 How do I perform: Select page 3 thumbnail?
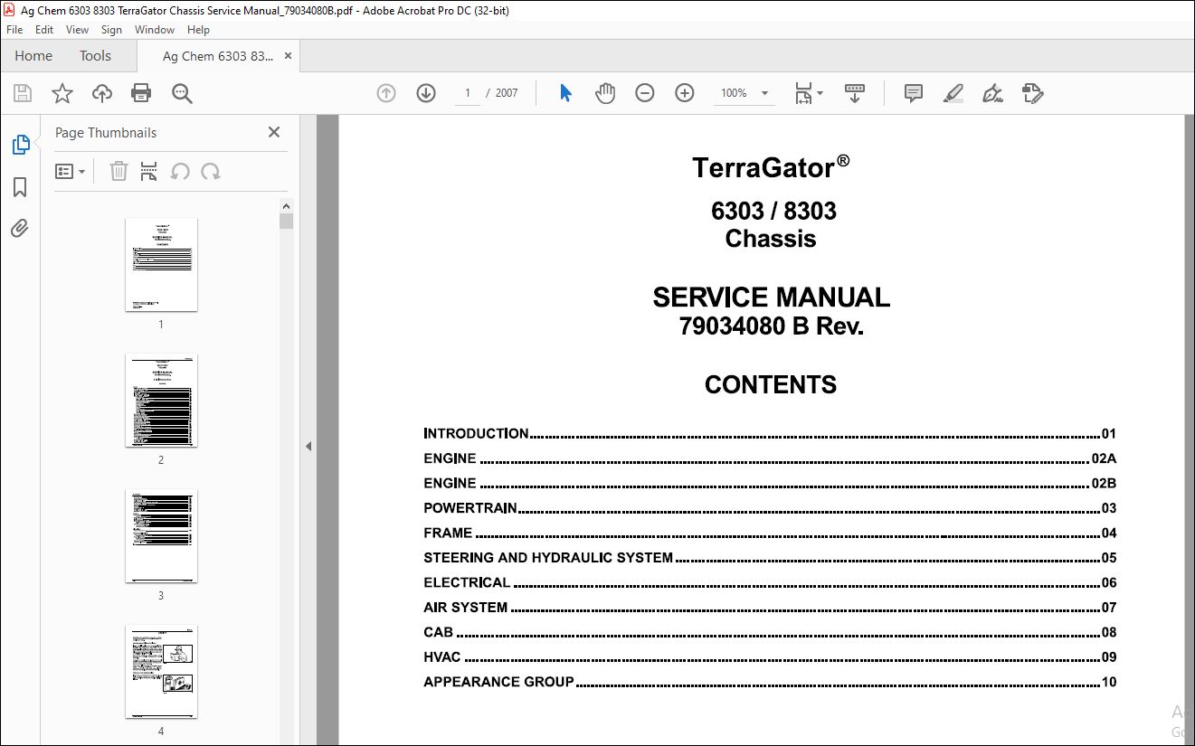(x=161, y=535)
